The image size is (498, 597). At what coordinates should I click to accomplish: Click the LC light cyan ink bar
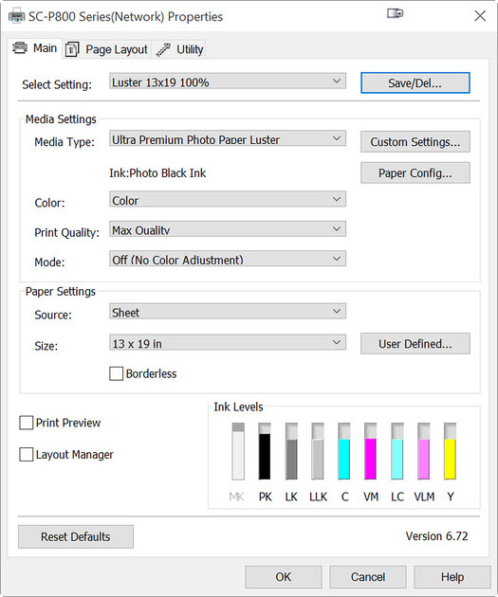[x=397, y=451]
